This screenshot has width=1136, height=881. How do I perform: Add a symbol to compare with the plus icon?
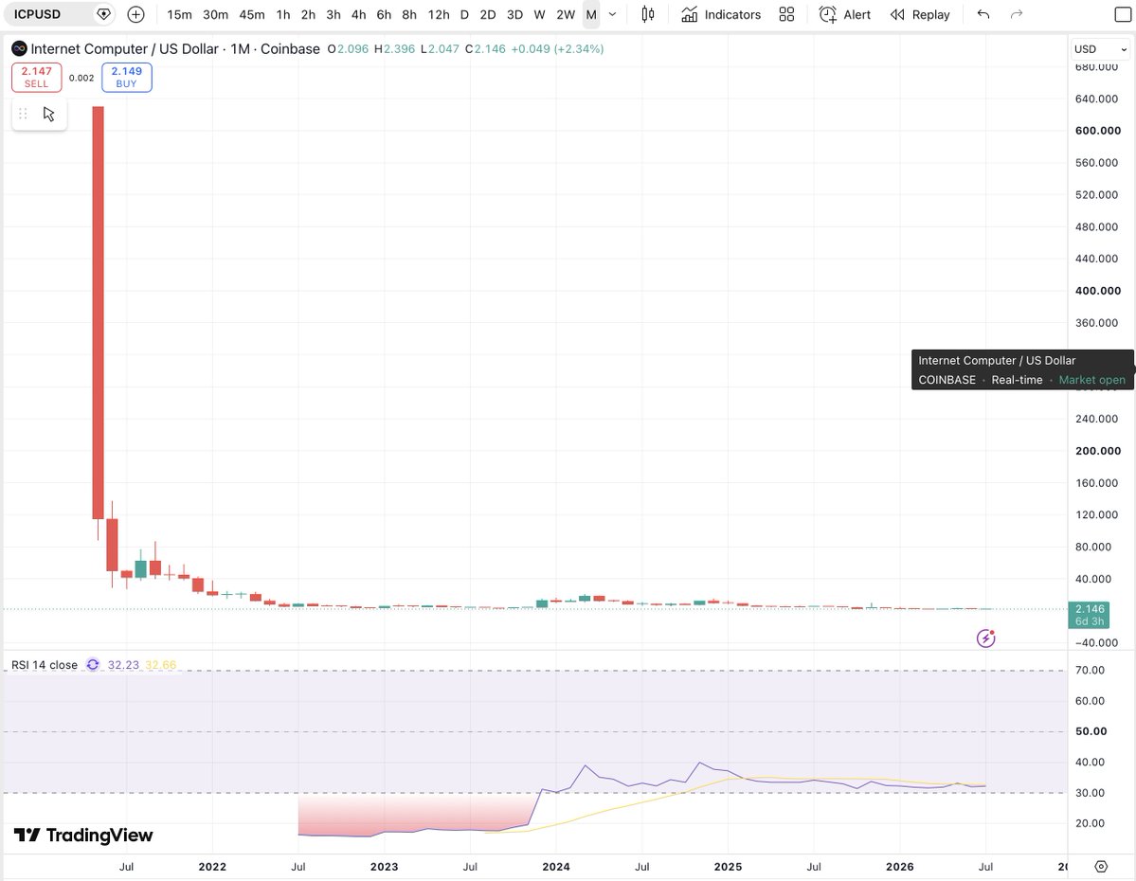[135, 14]
